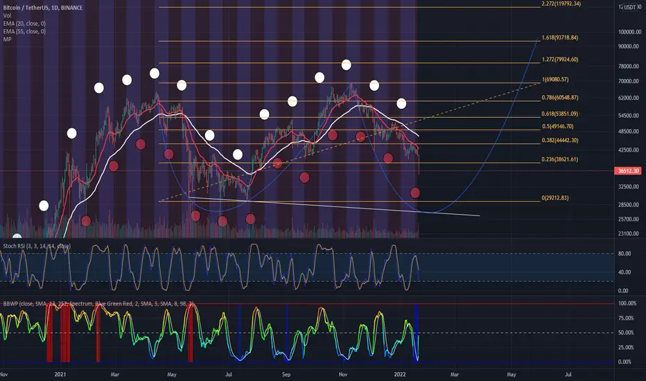This screenshot has width=646, height=381.
Task: Click 62000.00 on the price axis
Action: (x=628, y=98)
